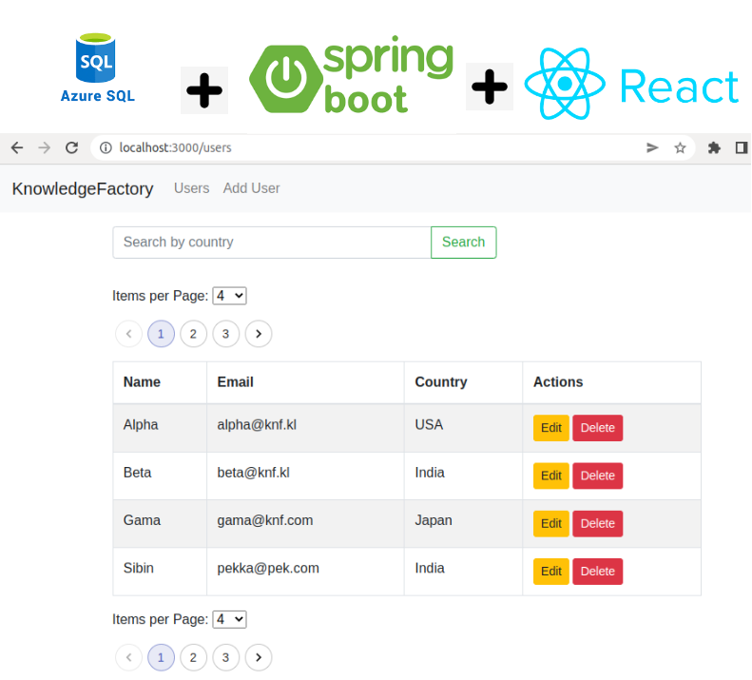Open the Add User nav item
752x680 pixels.
(x=251, y=188)
